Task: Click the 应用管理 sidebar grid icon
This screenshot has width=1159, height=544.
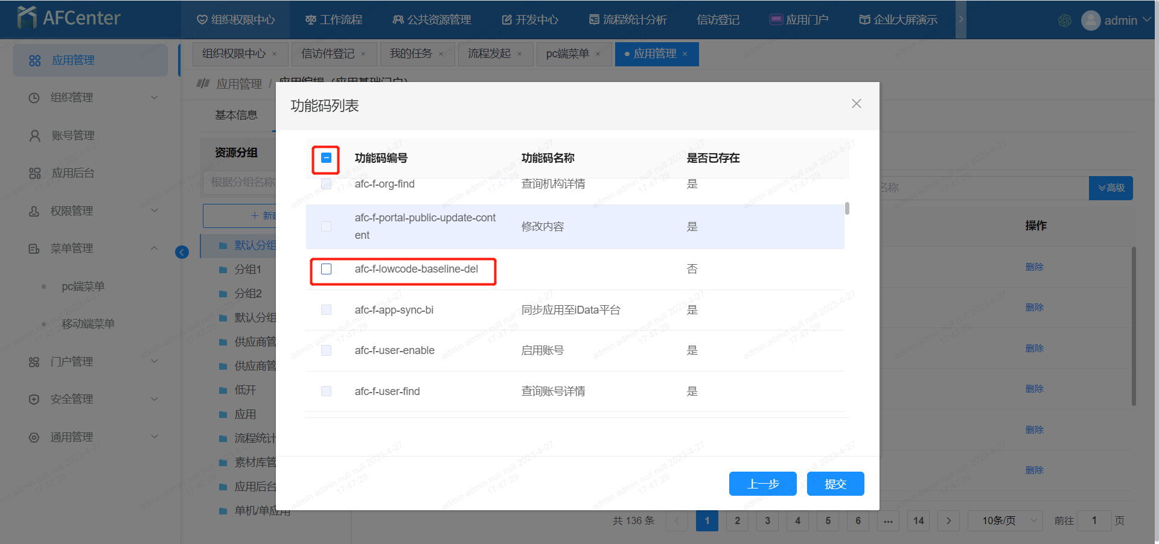Action: click(35, 60)
